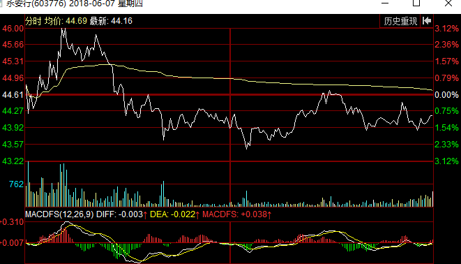
Task: Close the 永安行 chart window
Action: [x=448, y=3]
